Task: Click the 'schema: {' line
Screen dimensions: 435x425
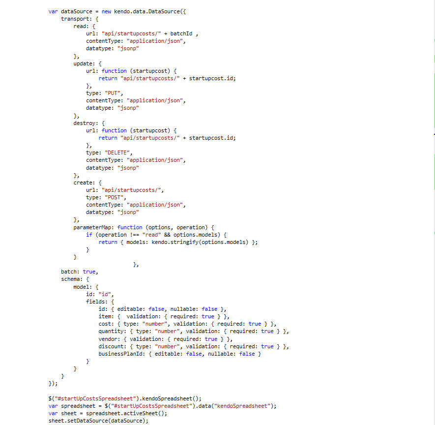Action: [75, 279]
